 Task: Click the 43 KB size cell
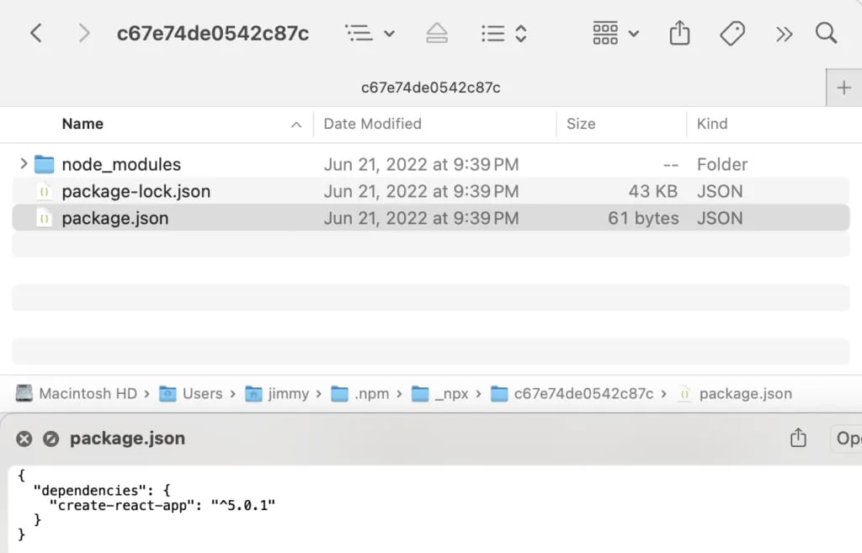653,191
